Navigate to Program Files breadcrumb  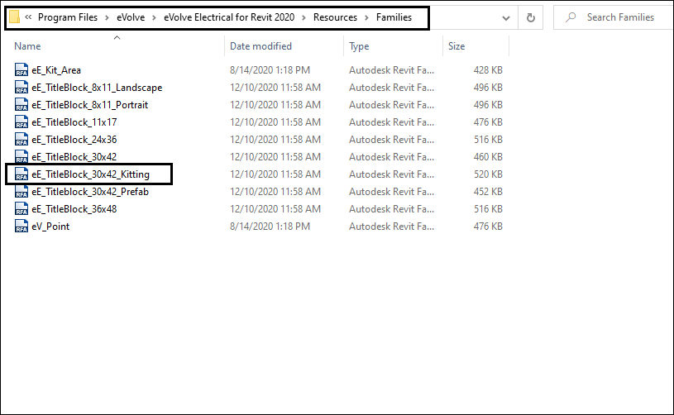coord(68,17)
